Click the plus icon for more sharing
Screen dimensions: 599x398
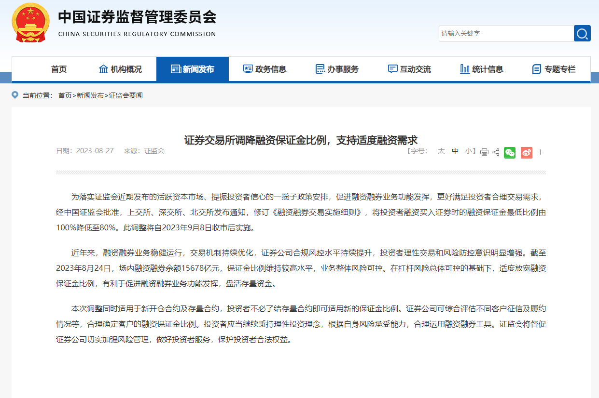coord(541,152)
